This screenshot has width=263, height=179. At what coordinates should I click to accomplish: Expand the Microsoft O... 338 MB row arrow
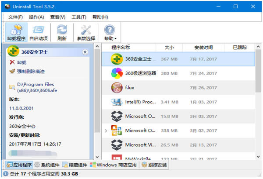tap(106, 131)
